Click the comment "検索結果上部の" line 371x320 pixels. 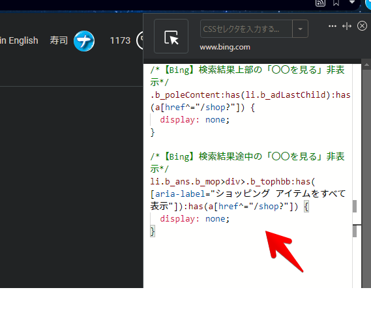tap(248, 70)
